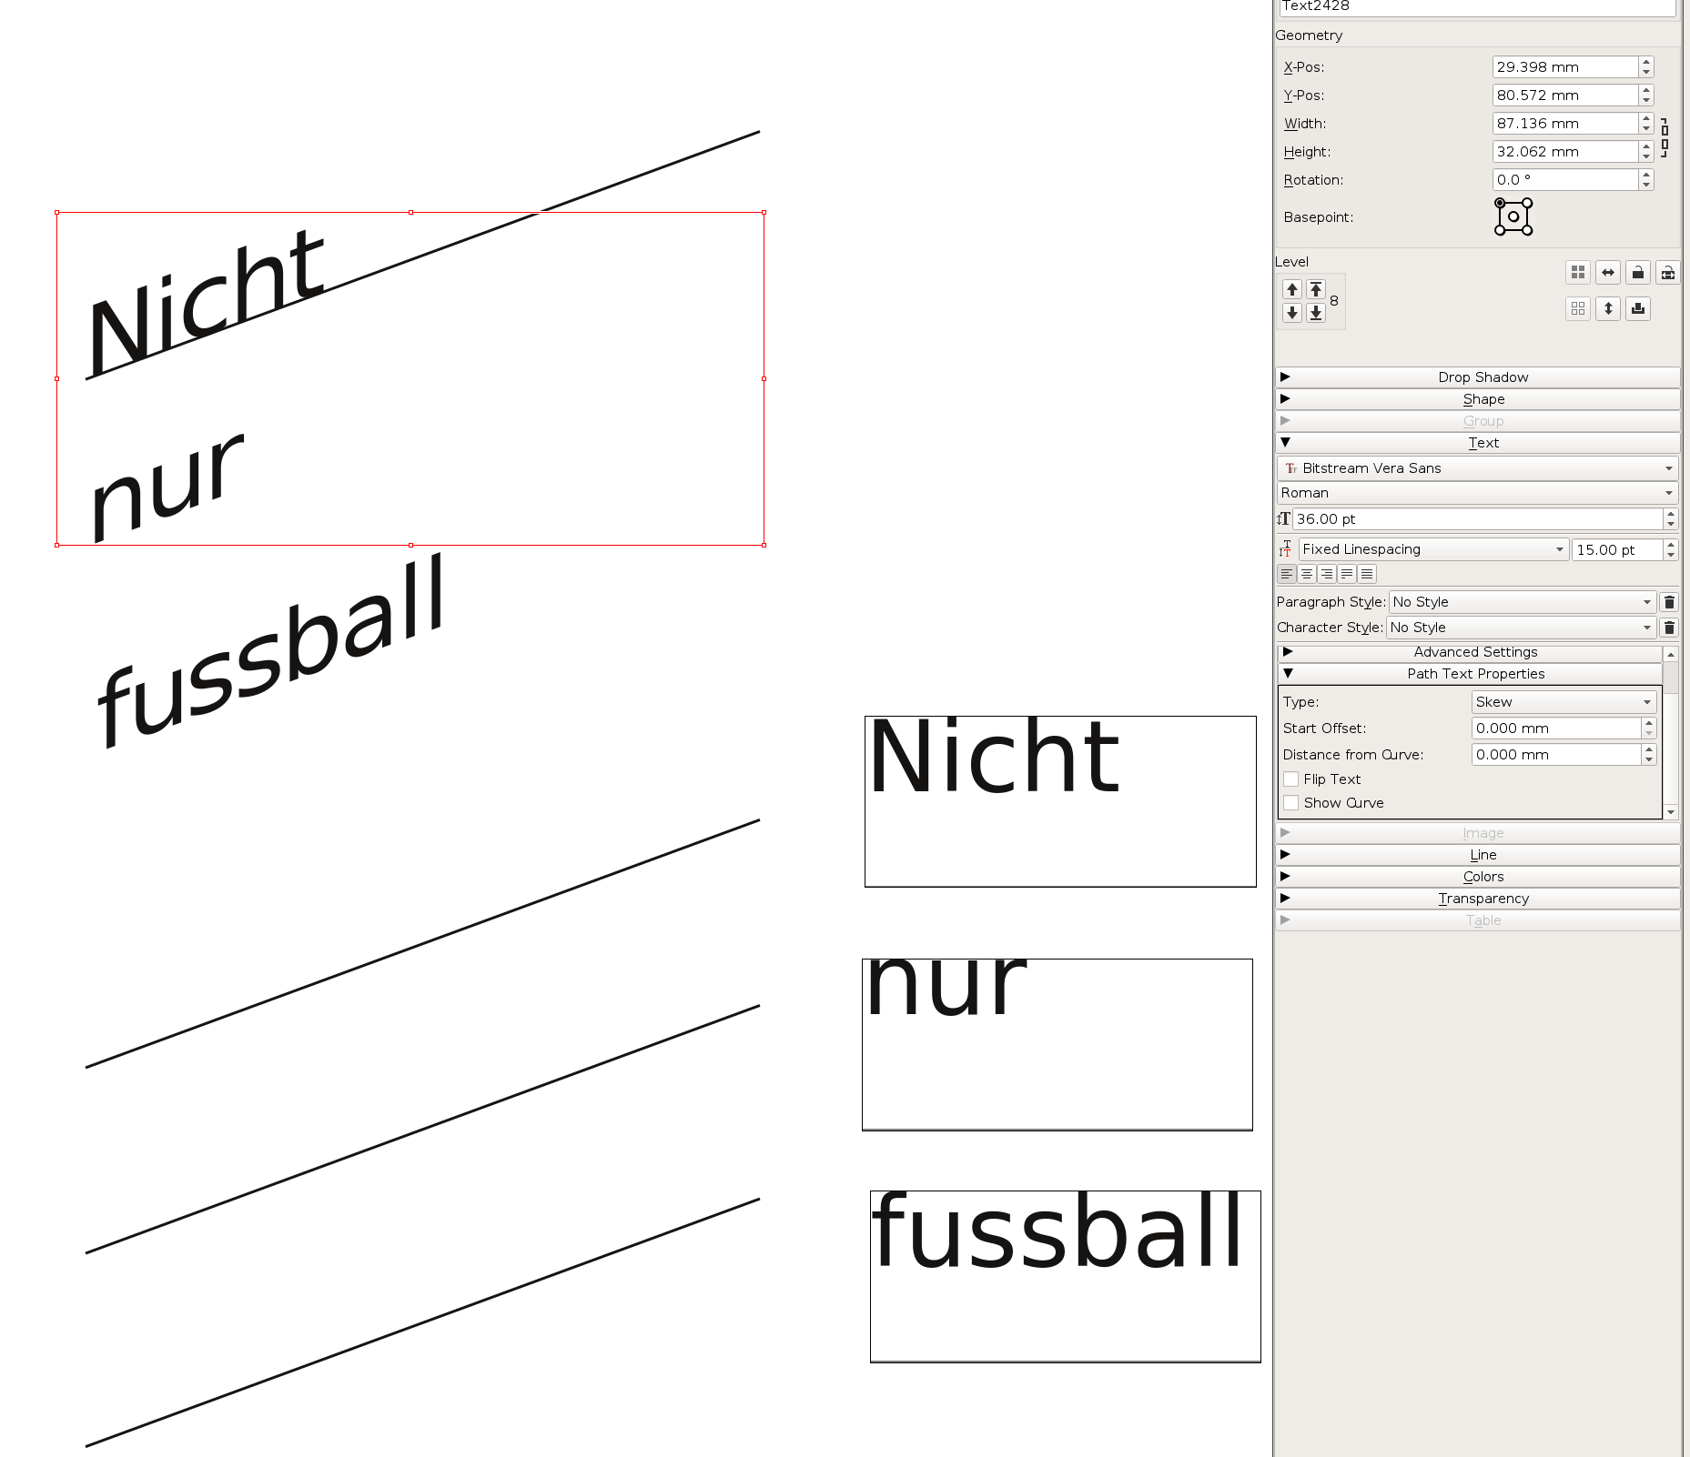The width and height of the screenshot is (1690, 1457).
Task: Toggle the lock object padlock icon
Action: coord(1638,273)
